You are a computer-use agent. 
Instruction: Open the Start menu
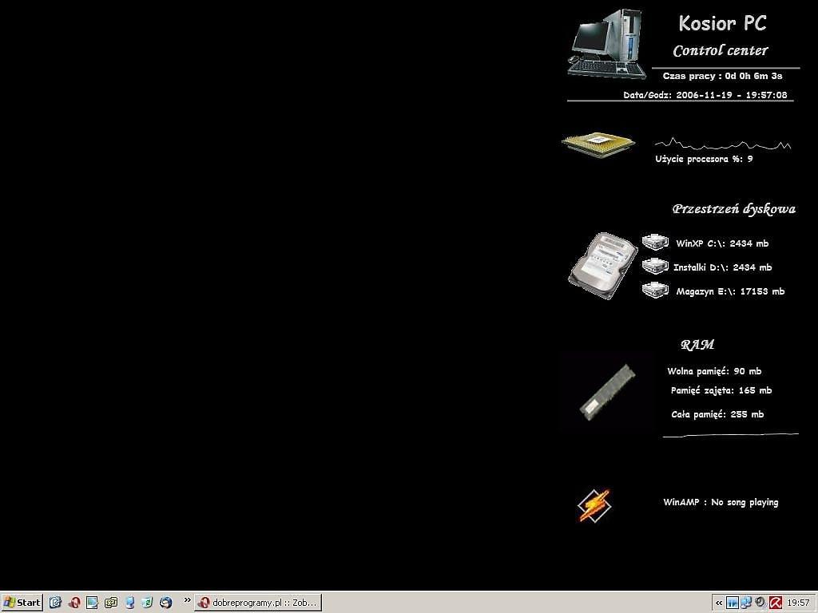(22, 603)
